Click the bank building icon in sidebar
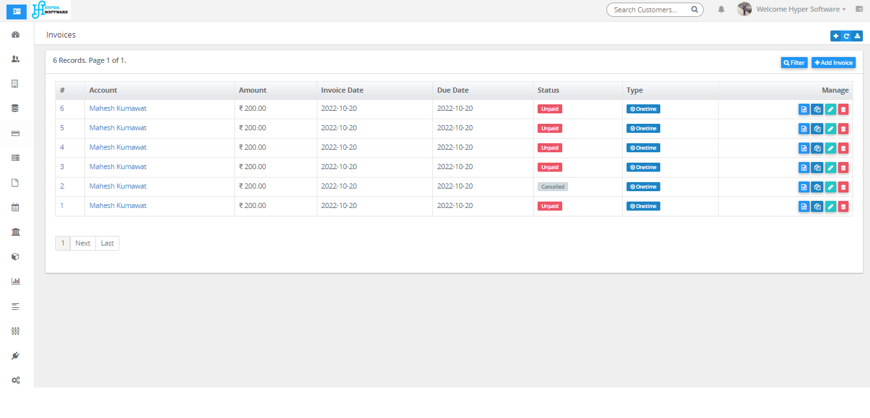Viewport: 870px width, 418px height. (16, 232)
